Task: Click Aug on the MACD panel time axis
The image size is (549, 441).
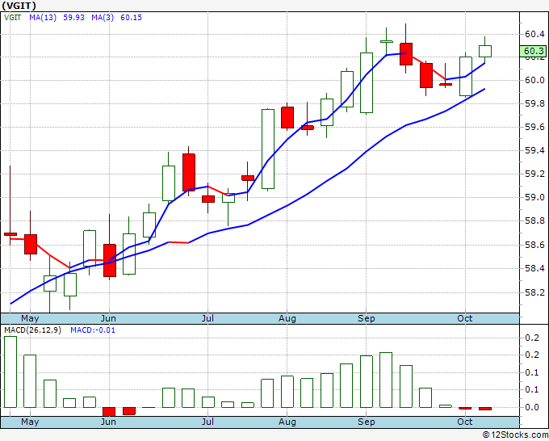Action: [287, 422]
